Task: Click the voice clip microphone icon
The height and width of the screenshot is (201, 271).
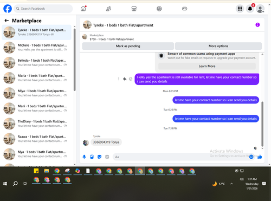Action: coord(84,157)
